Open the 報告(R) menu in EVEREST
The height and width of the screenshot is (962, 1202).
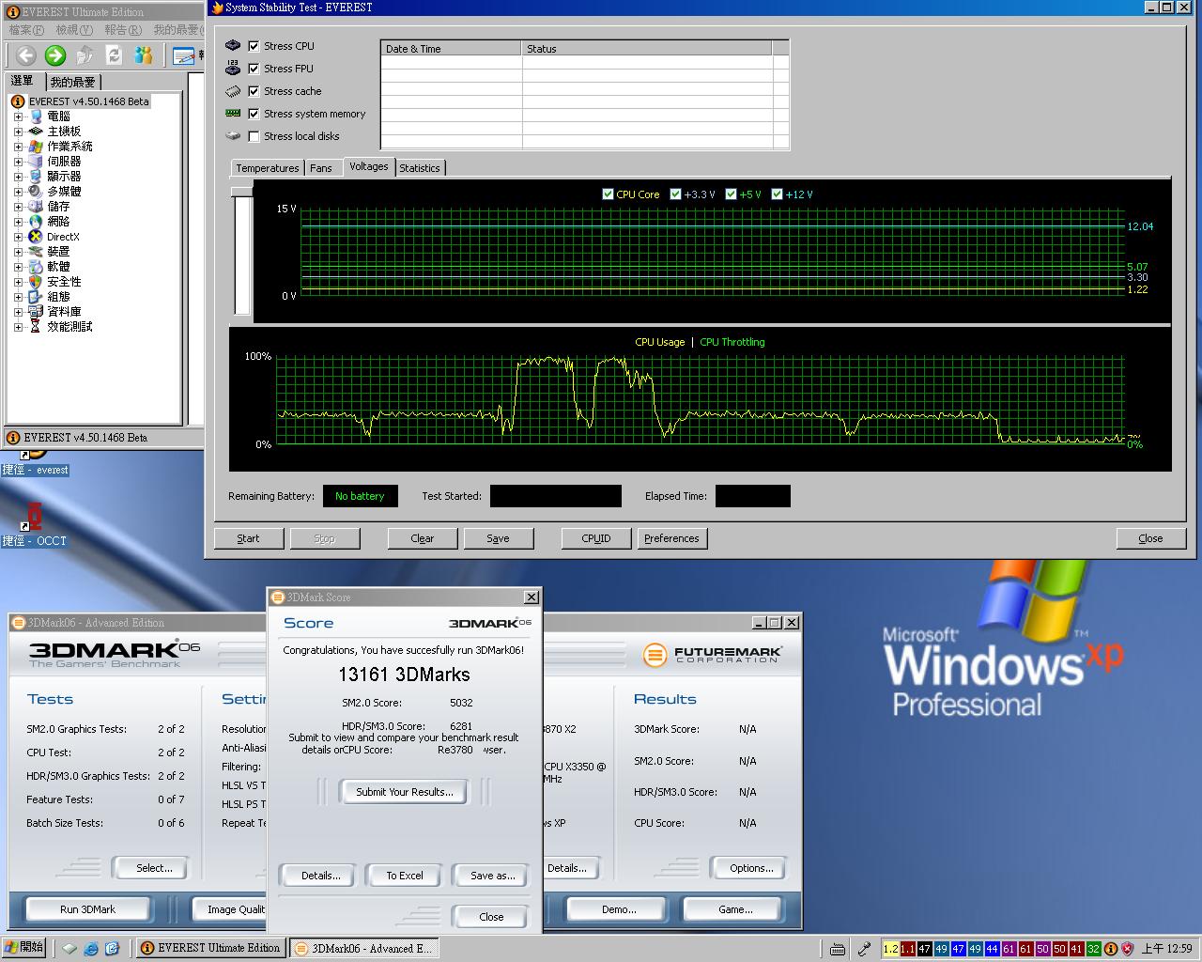click(123, 30)
